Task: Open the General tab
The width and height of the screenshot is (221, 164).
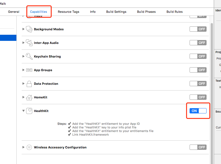Action: (x=14, y=12)
